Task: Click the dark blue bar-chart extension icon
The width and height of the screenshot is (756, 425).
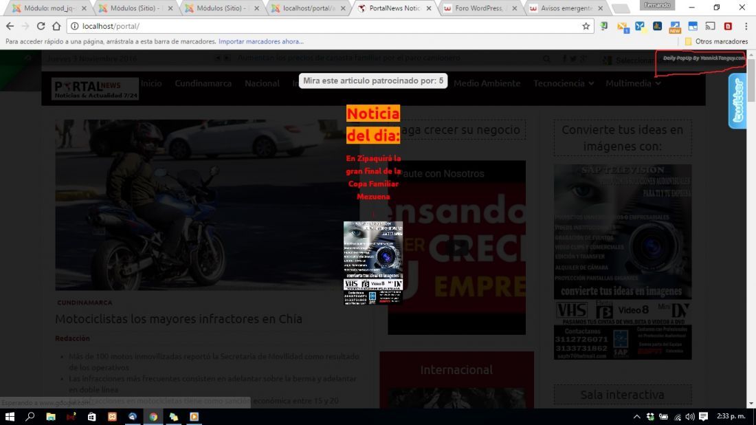Action: click(657, 26)
